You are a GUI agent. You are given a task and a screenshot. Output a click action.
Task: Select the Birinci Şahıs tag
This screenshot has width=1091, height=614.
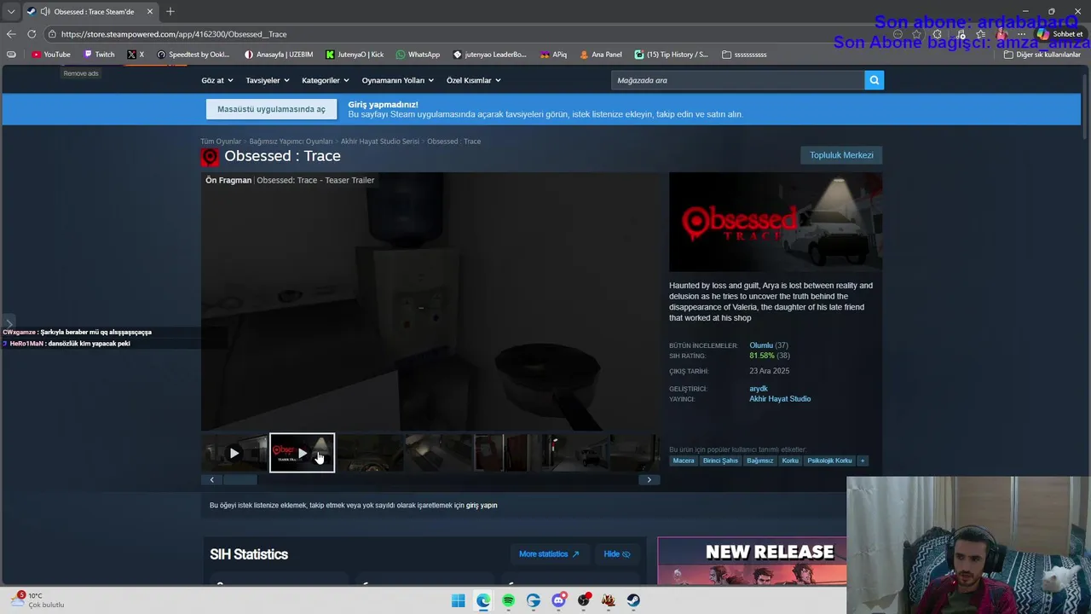click(720, 460)
